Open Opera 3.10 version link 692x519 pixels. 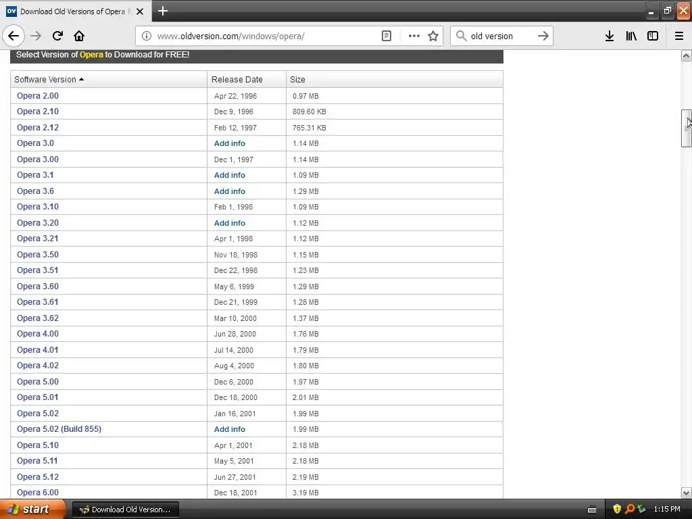(38, 207)
